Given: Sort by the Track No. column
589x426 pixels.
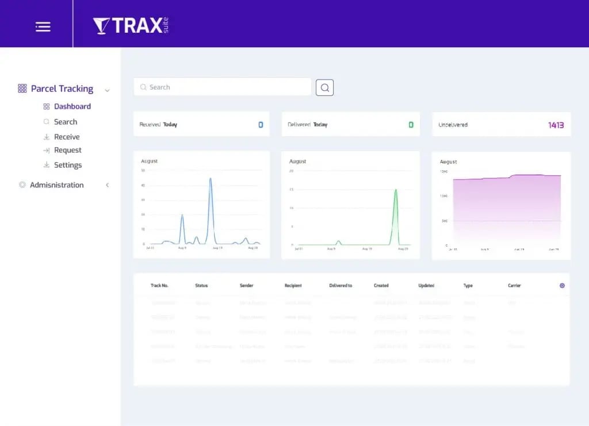Looking at the screenshot, I should (x=159, y=286).
